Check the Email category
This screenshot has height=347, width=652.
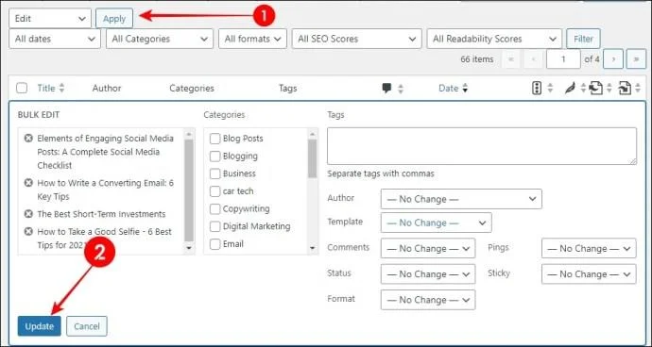[215, 244]
